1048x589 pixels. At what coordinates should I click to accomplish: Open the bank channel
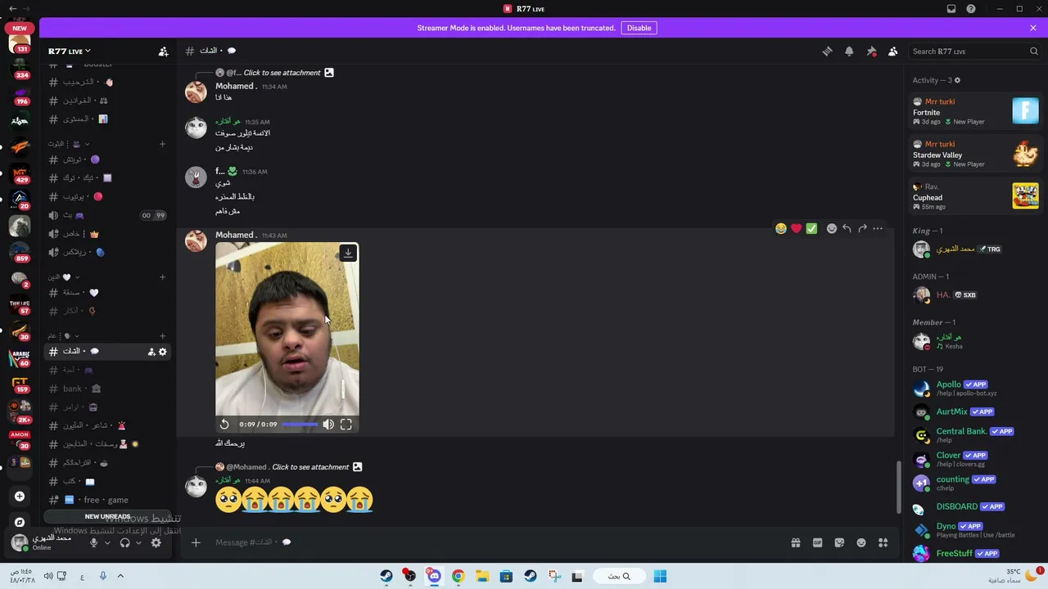106,389
